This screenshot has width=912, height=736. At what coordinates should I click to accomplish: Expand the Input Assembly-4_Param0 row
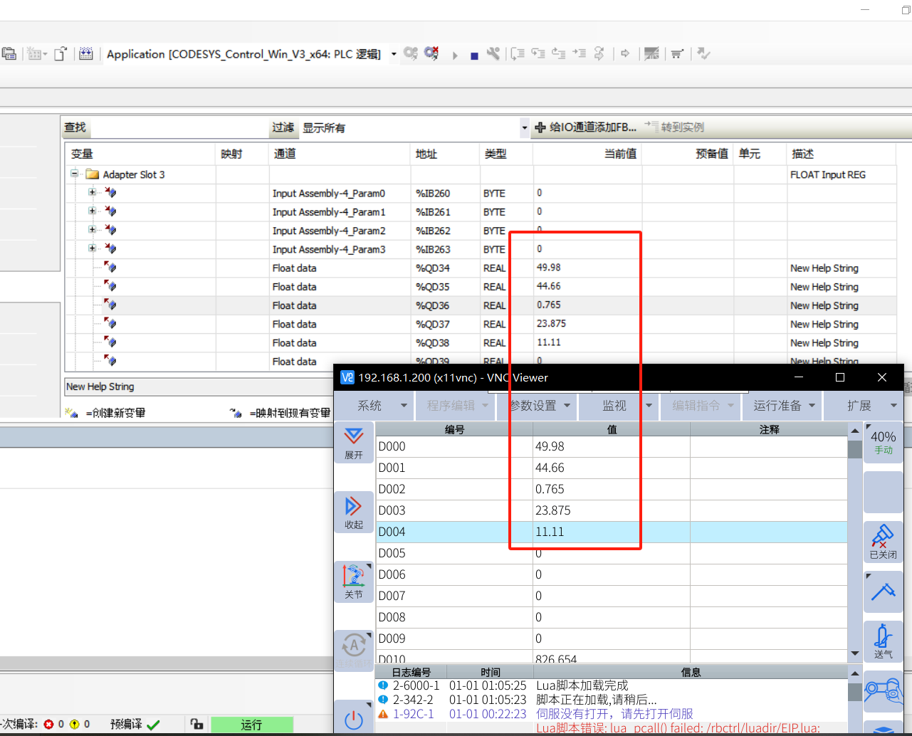pos(92,192)
